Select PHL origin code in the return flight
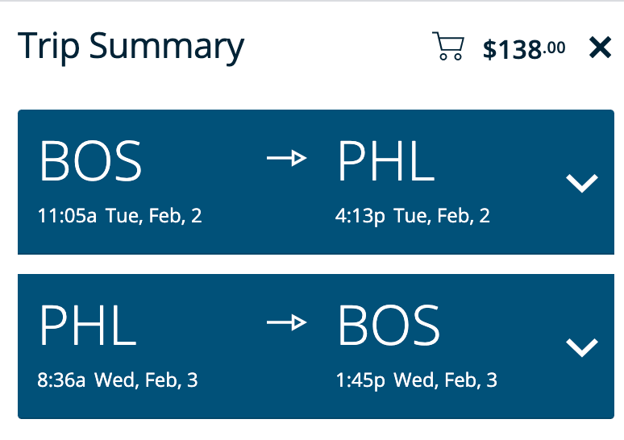The image size is (624, 440). 87,326
